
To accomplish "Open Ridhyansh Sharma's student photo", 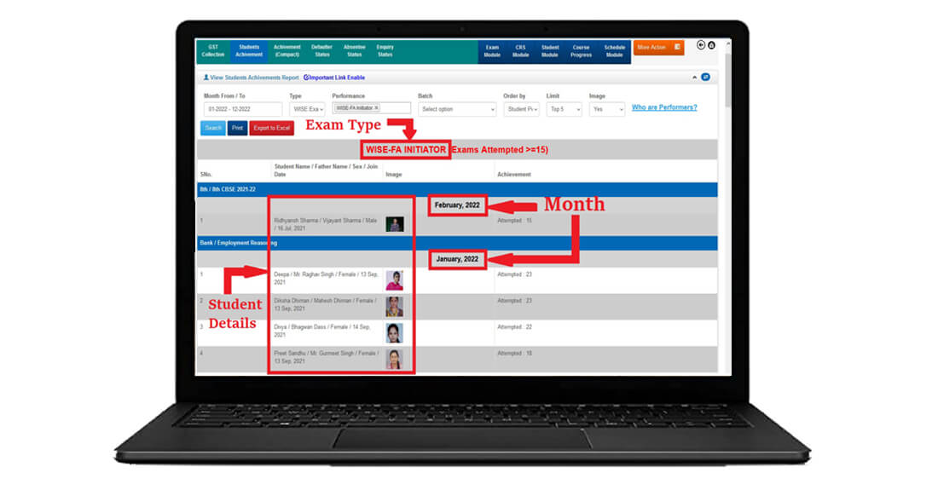I will (x=394, y=224).
